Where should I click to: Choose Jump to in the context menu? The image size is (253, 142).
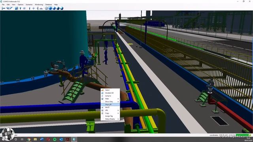pyautogui.click(x=110, y=96)
